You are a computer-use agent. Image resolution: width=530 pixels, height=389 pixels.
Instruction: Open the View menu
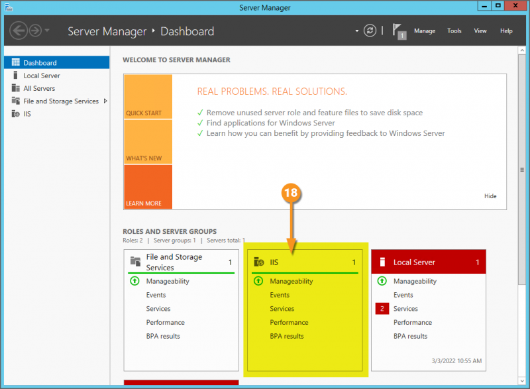(480, 30)
